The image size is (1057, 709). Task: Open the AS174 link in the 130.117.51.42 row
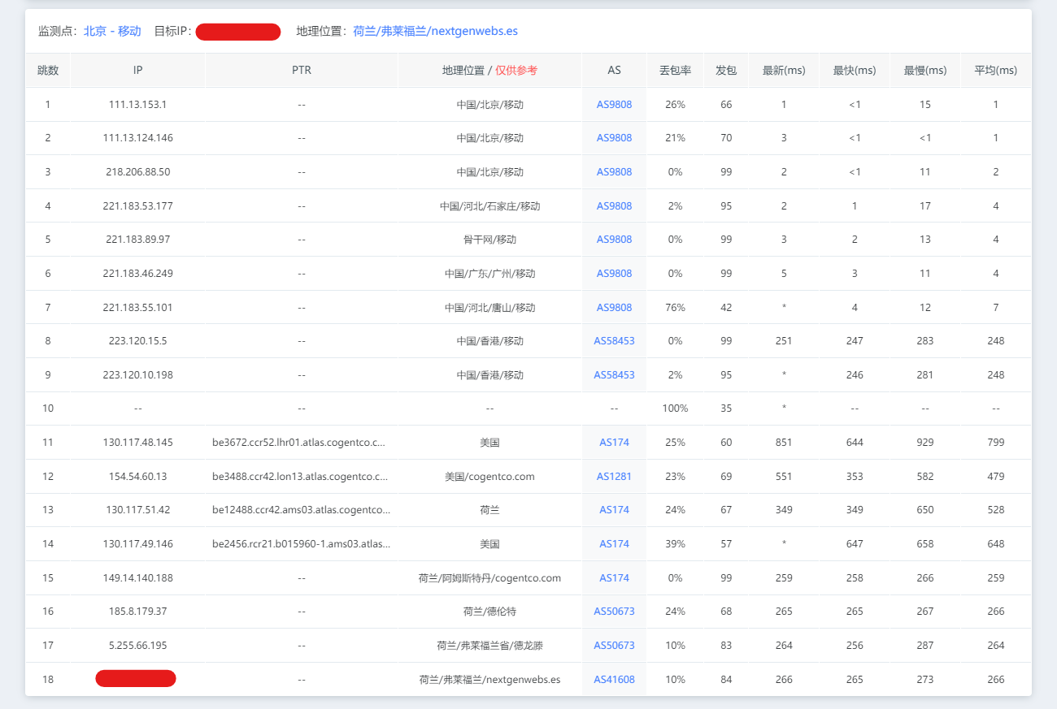point(614,510)
